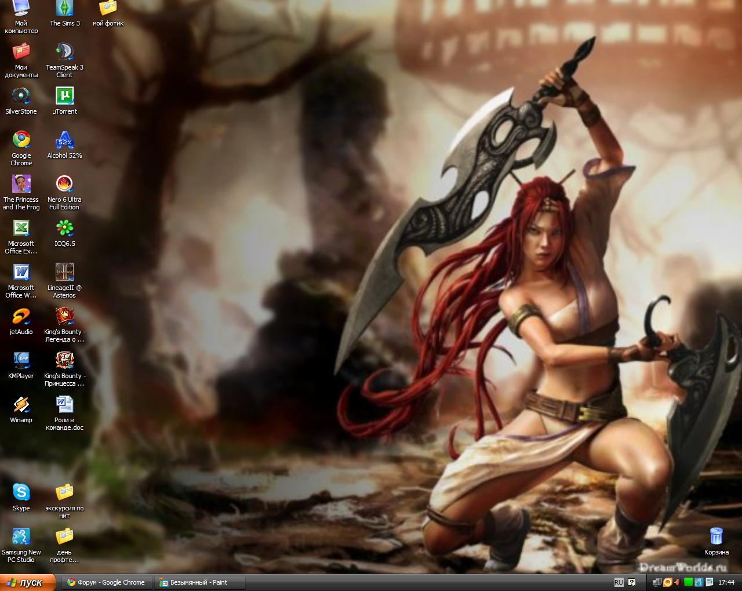Image resolution: width=742 pixels, height=591 pixels.
Task: Select the ICQ6.5 flower icon
Action: coord(64,229)
